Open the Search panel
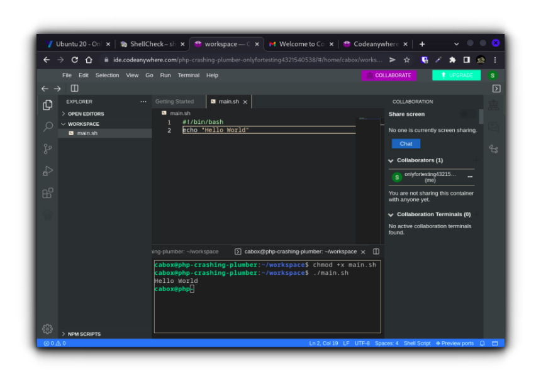The image size is (541, 386). [47, 127]
